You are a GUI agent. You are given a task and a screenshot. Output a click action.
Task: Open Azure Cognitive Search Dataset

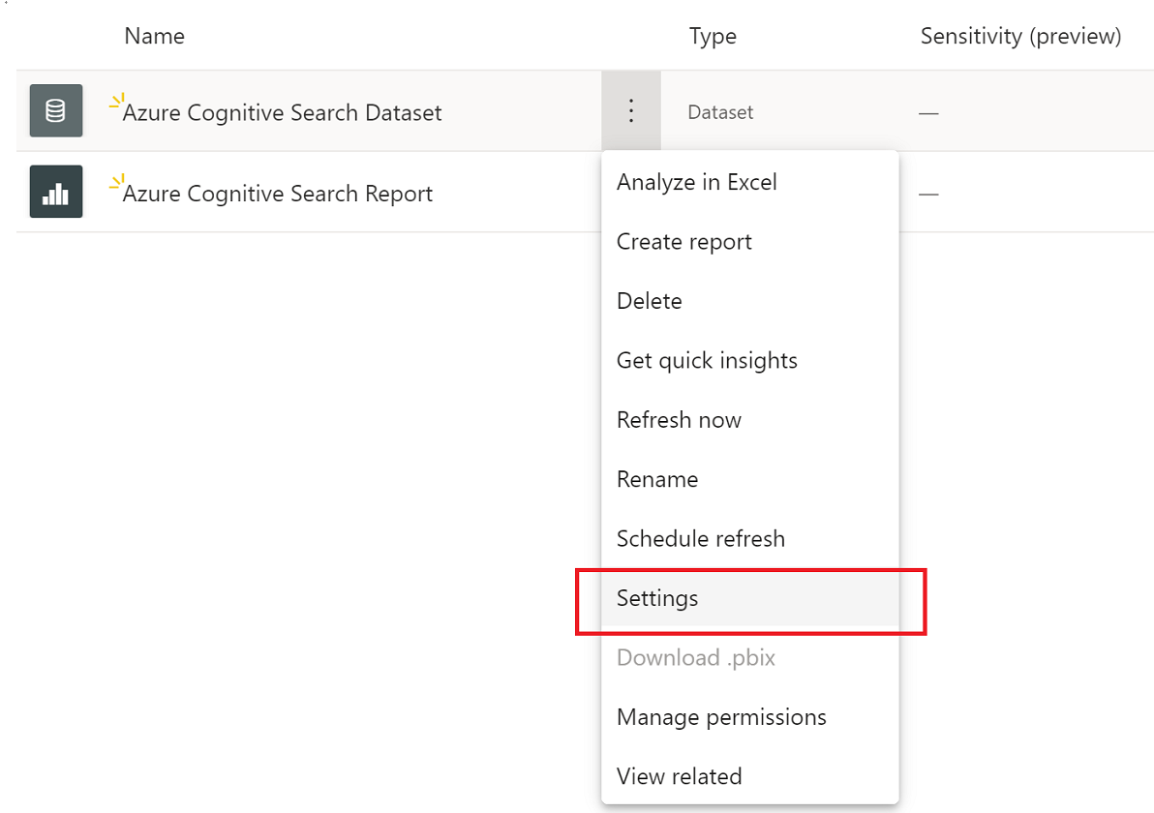282,113
